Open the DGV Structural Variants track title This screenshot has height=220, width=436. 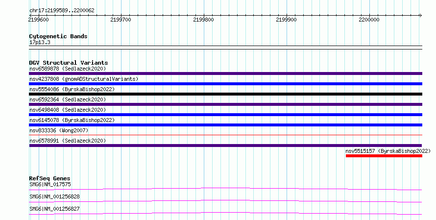(x=69, y=63)
